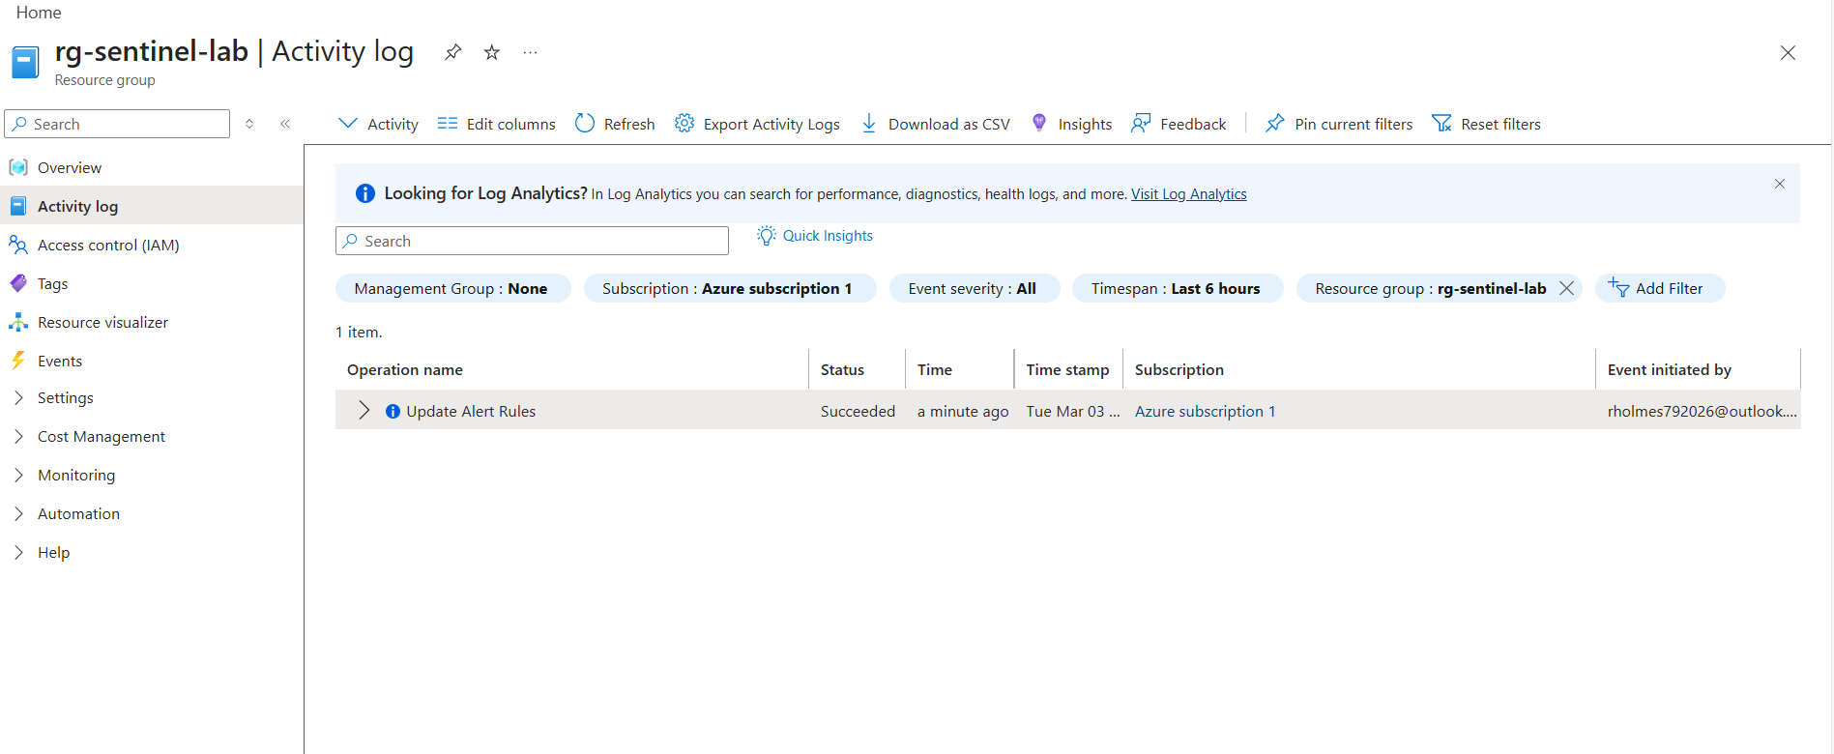Dismiss the Log Analytics info banner

pyautogui.click(x=1780, y=184)
